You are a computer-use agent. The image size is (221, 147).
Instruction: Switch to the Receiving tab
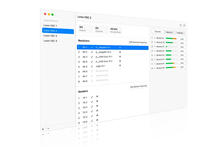click(169, 32)
